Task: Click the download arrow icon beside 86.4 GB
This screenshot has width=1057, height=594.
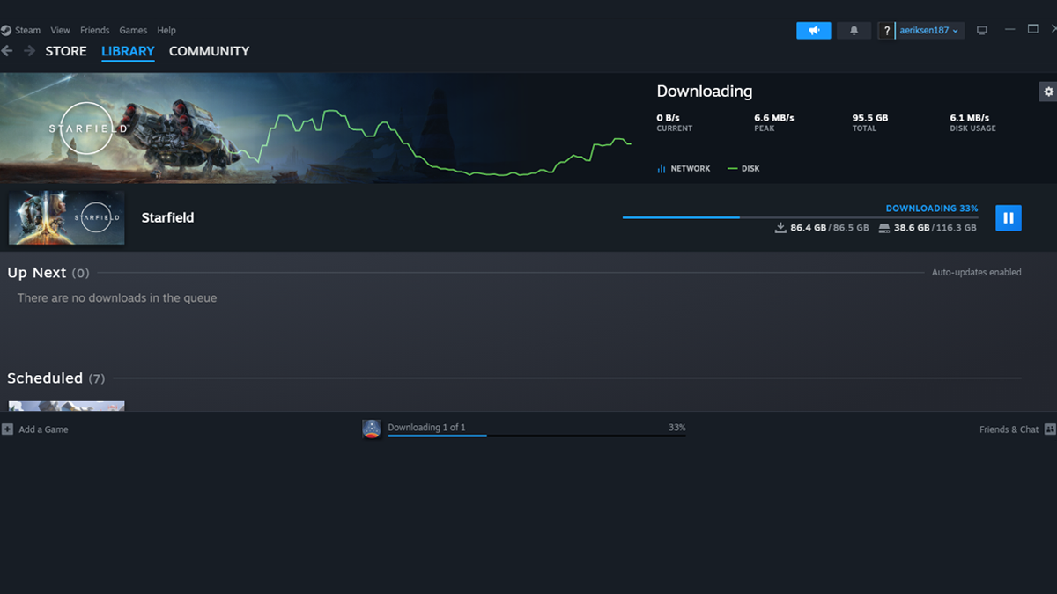Action: coord(780,227)
